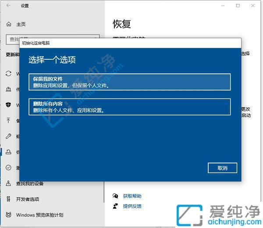This screenshot has width=263, height=228.
Task: Click the home icon beside 主页
Action: [9, 24]
